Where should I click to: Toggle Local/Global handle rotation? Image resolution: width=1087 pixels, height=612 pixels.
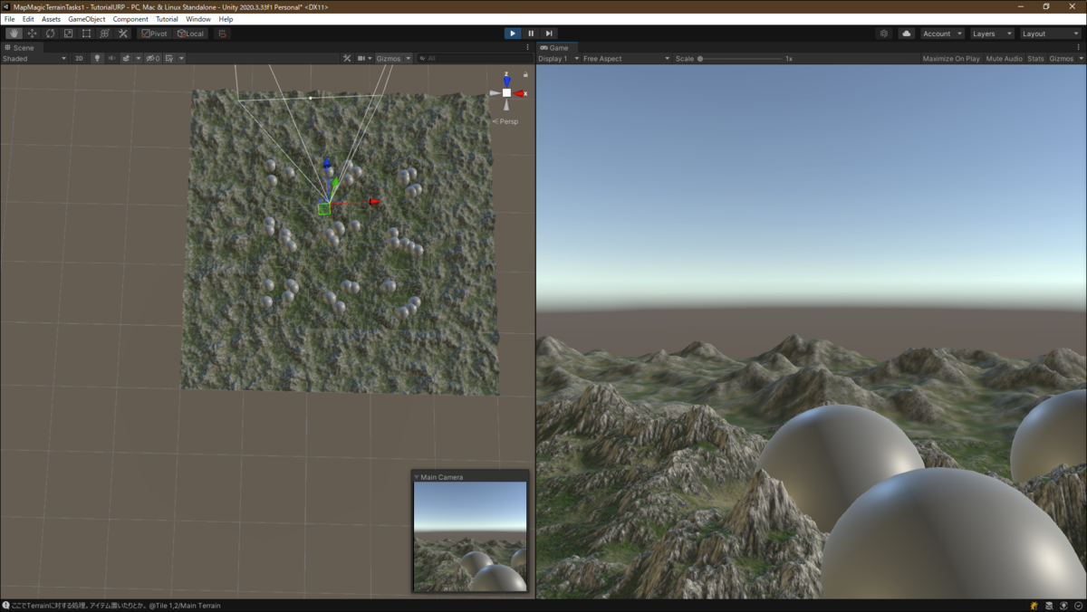pos(190,33)
